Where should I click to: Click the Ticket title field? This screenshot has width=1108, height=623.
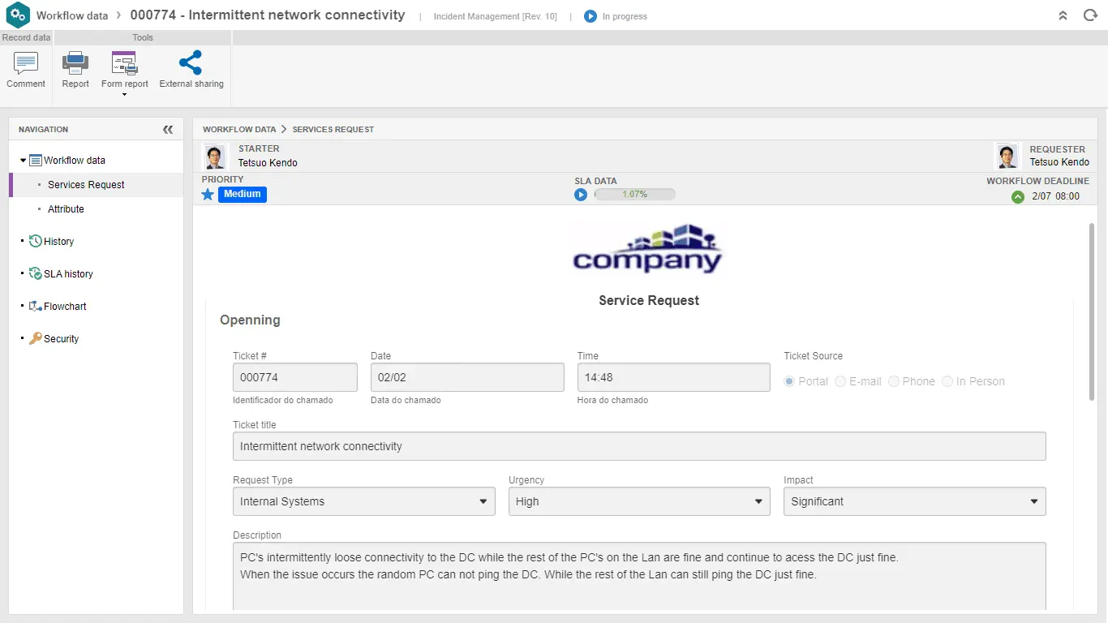638,446
